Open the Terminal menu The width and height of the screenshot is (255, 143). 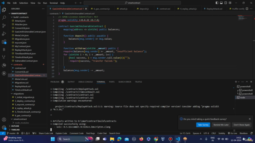(53, 3)
